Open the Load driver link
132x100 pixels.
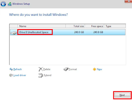pos(20,75)
